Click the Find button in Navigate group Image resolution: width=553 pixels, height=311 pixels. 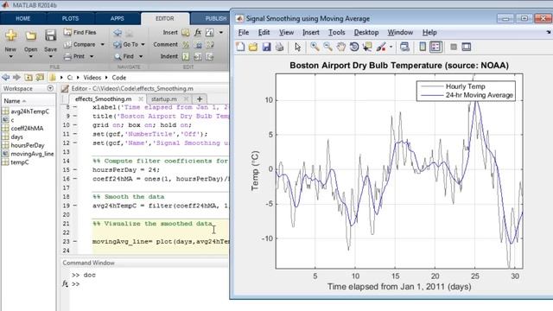[124, 56]
